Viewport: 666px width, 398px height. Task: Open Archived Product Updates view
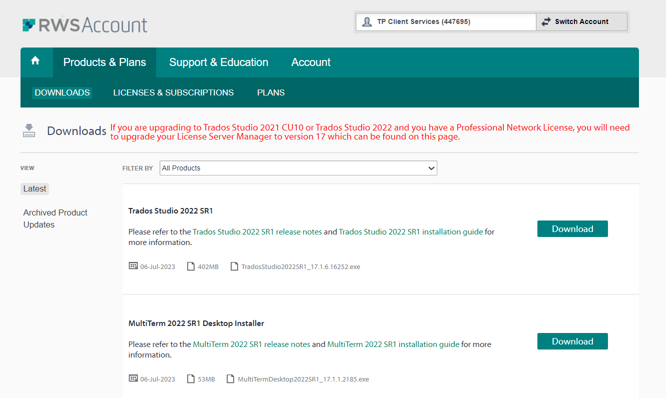pyautogui.click(x=55, y=218)
